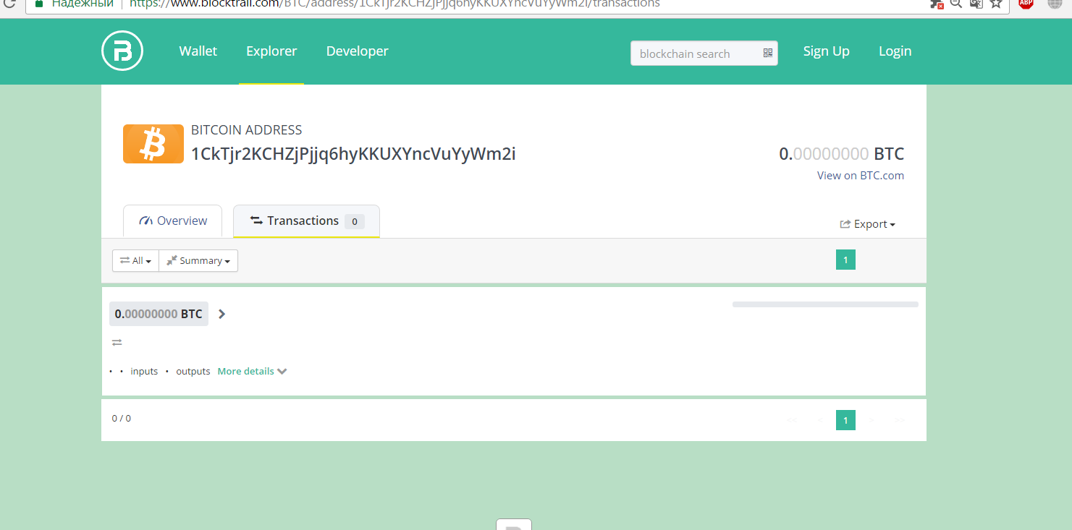Image resolution: width=1072 pixels, height=530 pixels.
Task: Click the QR code scan icon
Action: [768, 54]
